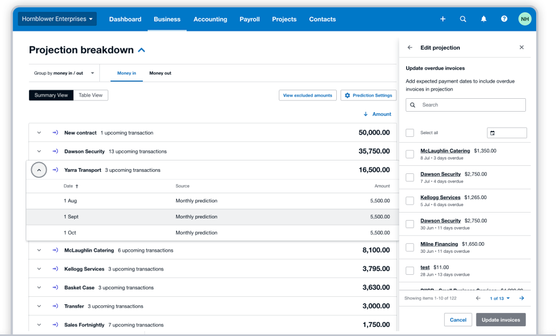Image resolution: width=556 pixels, height=336 pixels.
Task: Sort by Date column arrow
Action: [77, 186]
